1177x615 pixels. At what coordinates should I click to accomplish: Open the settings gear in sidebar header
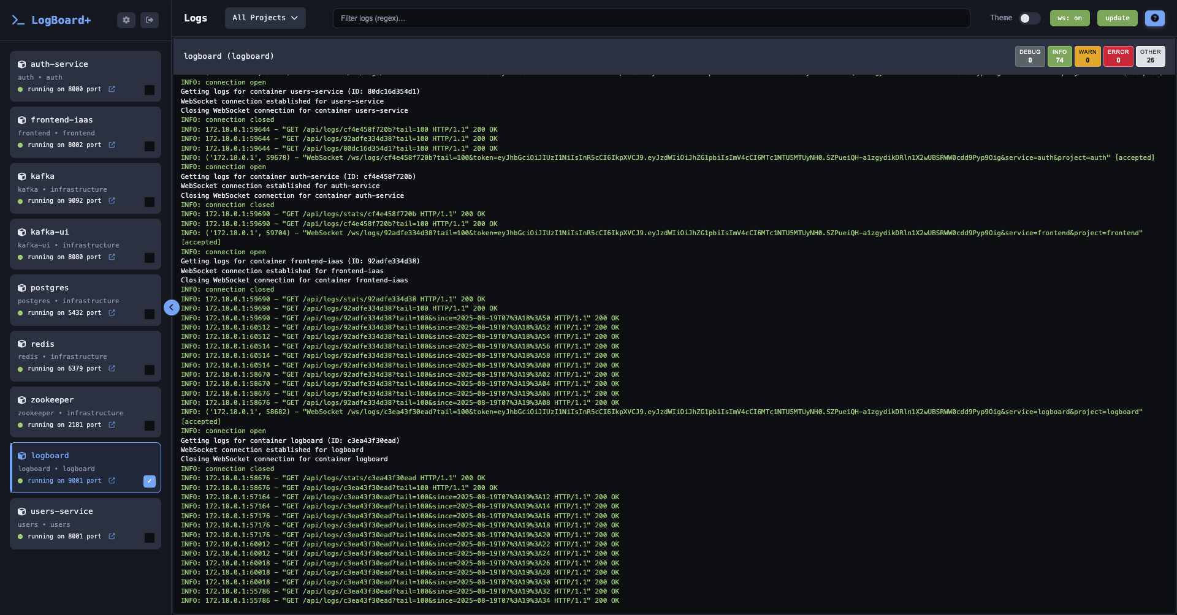(126, 20)
